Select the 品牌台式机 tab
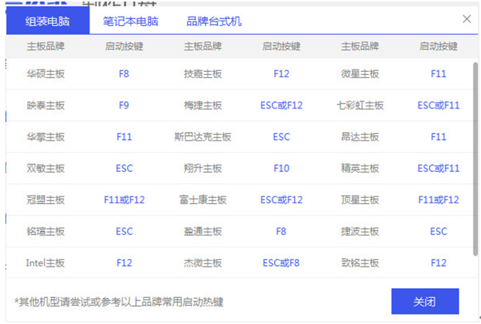The height and width of the screenshot is (324, 481). [x=214, y=21]
